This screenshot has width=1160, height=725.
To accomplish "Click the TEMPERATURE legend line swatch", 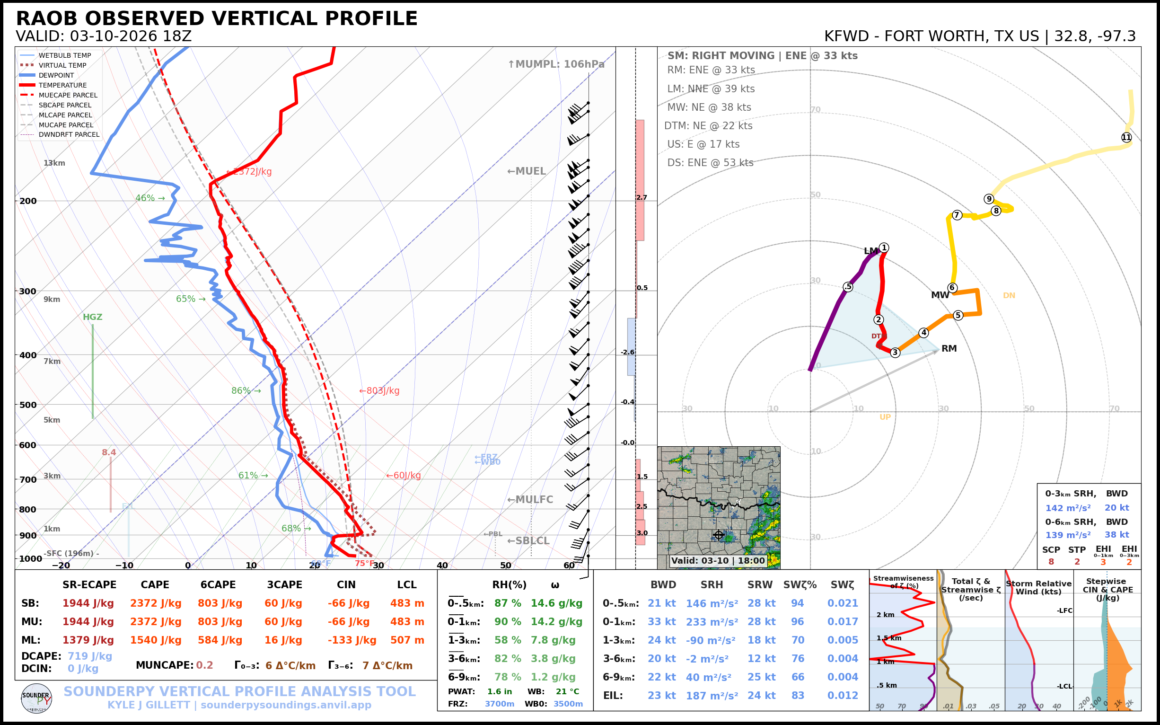I will (x=27, y=85).
